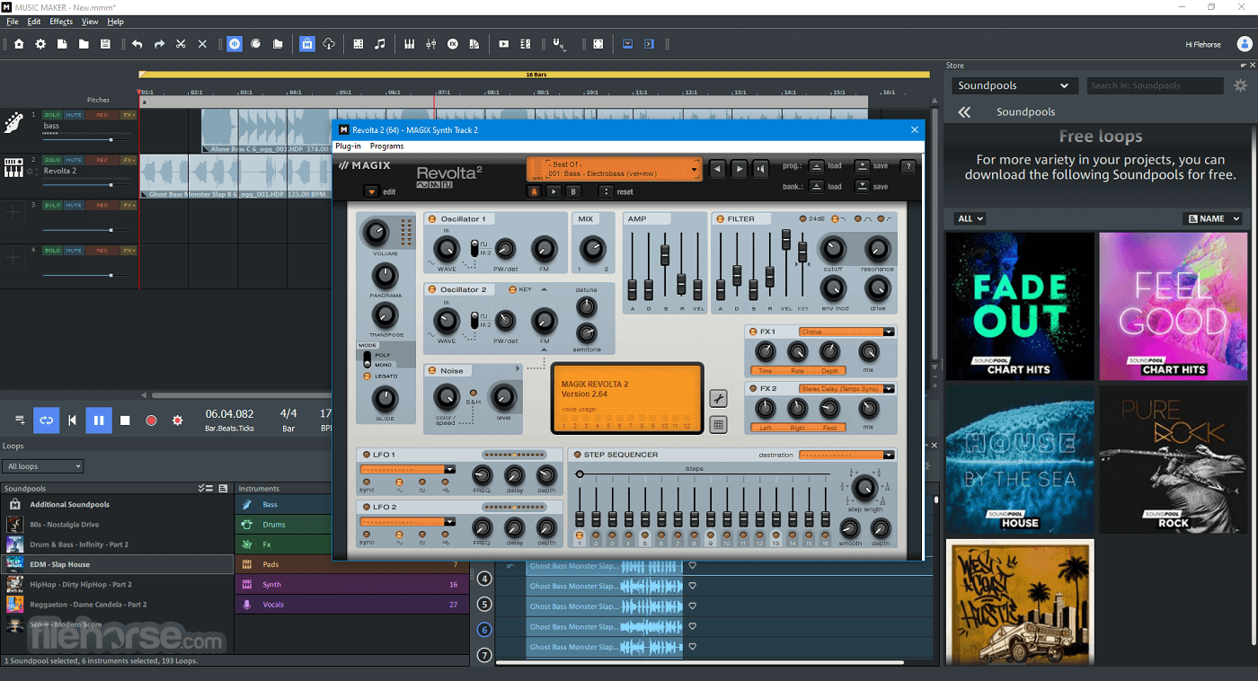Open the mixer faders icon
Viewport: 1258px width, 681px height.
(431, 44)
